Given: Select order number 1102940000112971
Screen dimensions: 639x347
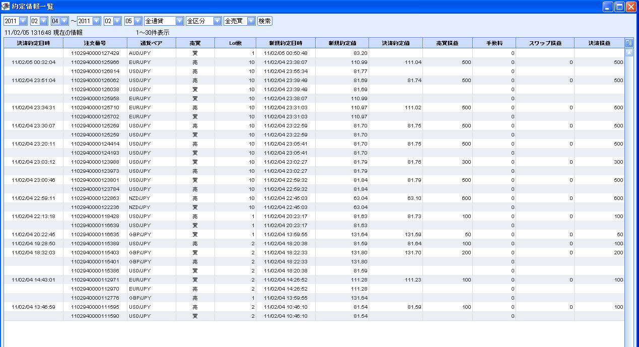Looking at the screenshot, I should click(95, 280).
